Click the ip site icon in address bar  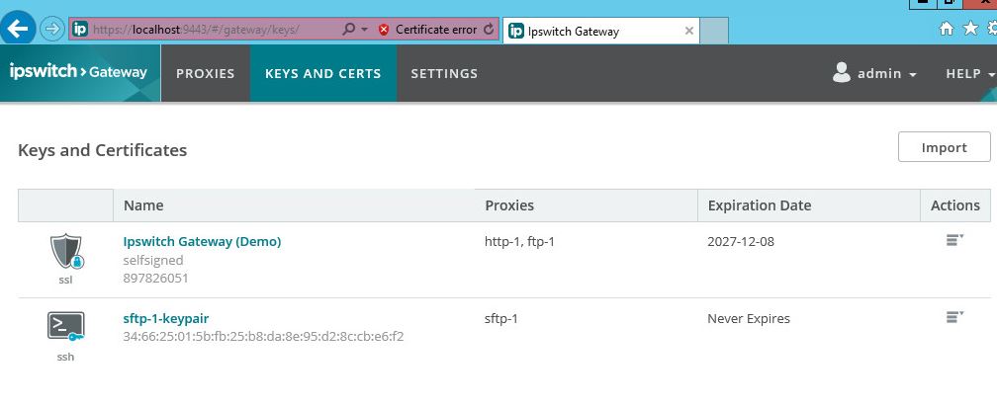click(80, 30)
